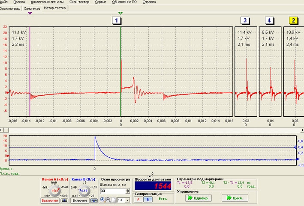Click the horizontal scrollbar right arrow

[x=302, y=130]
